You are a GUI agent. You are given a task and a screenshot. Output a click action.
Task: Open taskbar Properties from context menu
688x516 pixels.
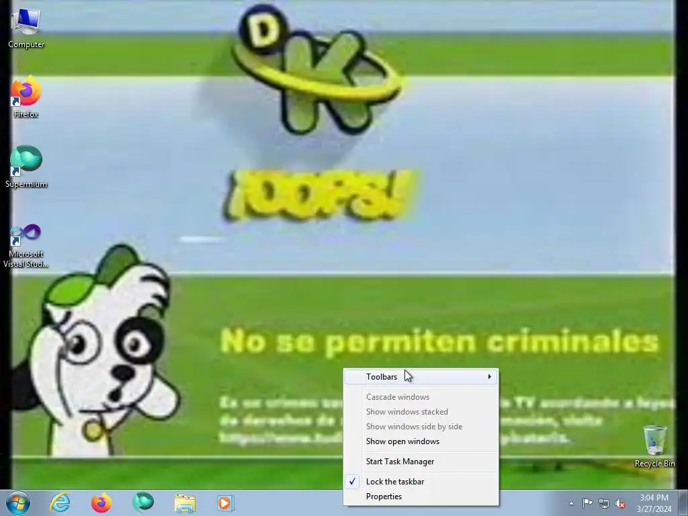[421, 497]
